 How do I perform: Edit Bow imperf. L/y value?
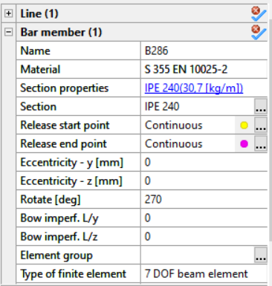pyautogui.click(x=204, y=218)
